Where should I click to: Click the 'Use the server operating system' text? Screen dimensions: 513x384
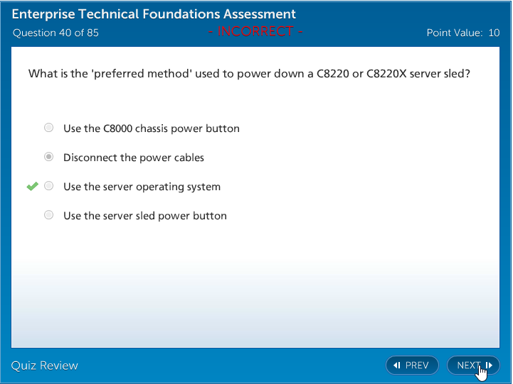click(x=142, y=187)
